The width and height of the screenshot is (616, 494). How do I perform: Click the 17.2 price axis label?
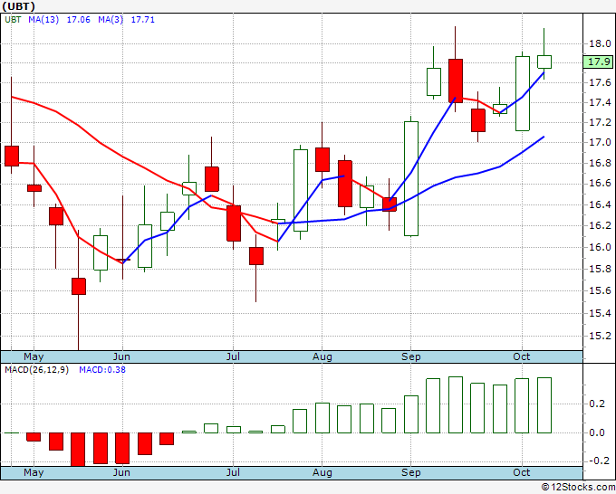click(x=600, y=122)
